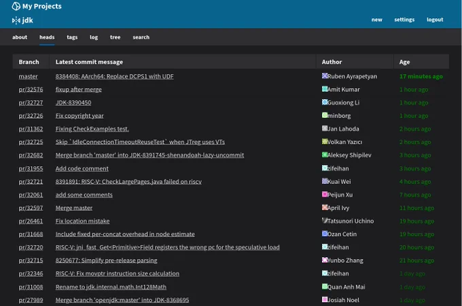Click Volkan Yazıcı's avatar icon
This screenshot has height=306, width=462.
[x=325, y=142]
